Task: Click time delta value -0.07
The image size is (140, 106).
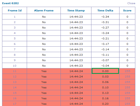Action: (x=105, y=60)
